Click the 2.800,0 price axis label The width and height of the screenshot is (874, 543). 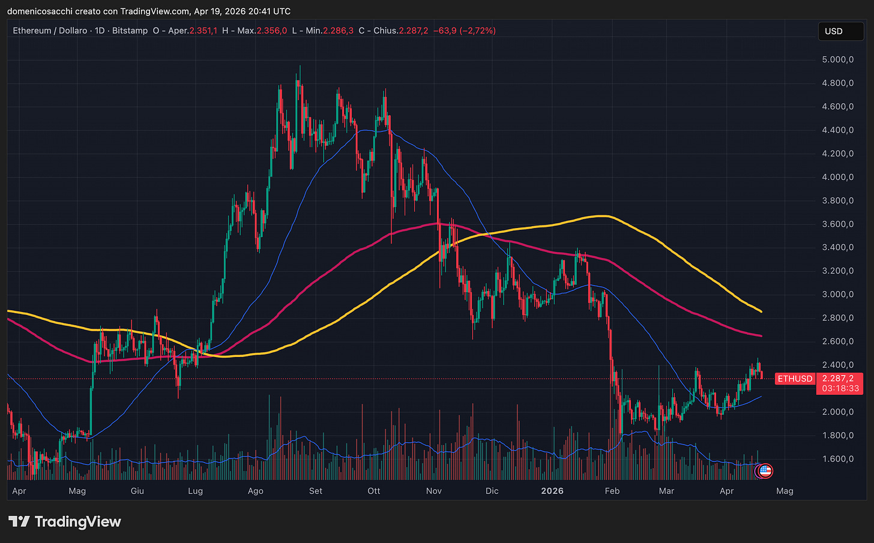(x=838, y=317)
